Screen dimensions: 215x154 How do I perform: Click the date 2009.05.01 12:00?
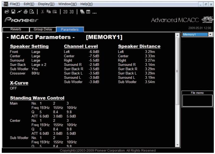200,28
